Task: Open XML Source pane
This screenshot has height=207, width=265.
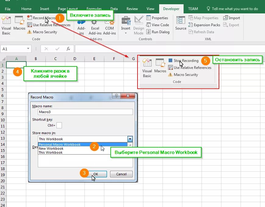Action: coord(181,23)
